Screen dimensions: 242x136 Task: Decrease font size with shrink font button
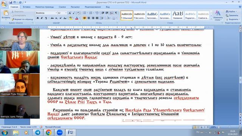tap(74, 13)
